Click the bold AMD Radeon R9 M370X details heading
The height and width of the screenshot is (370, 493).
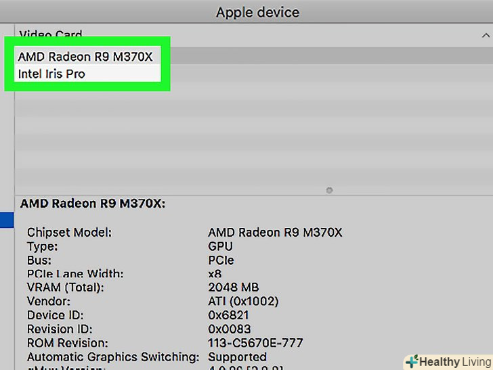[93, 203]
